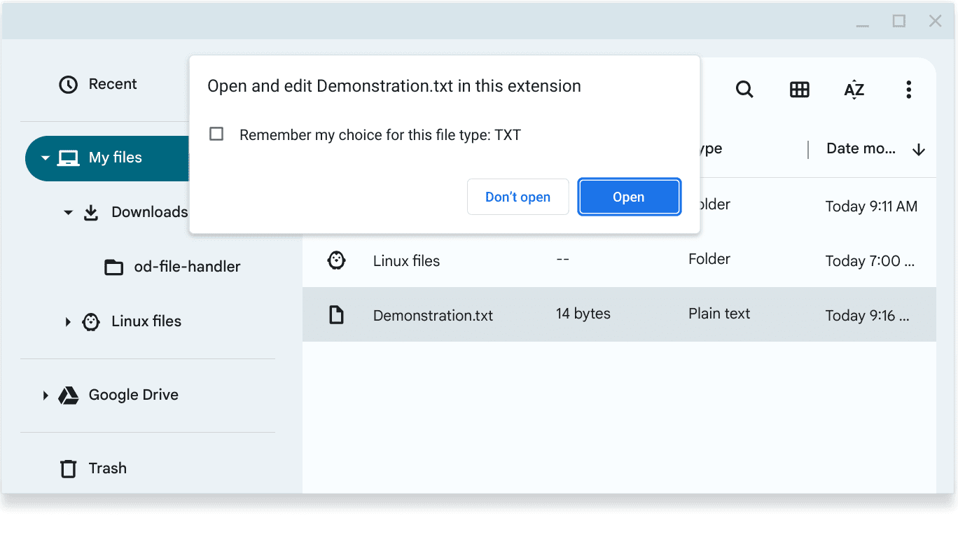
Task: Collapse the Downloads folder in sidebar
Action: [68, 212]
